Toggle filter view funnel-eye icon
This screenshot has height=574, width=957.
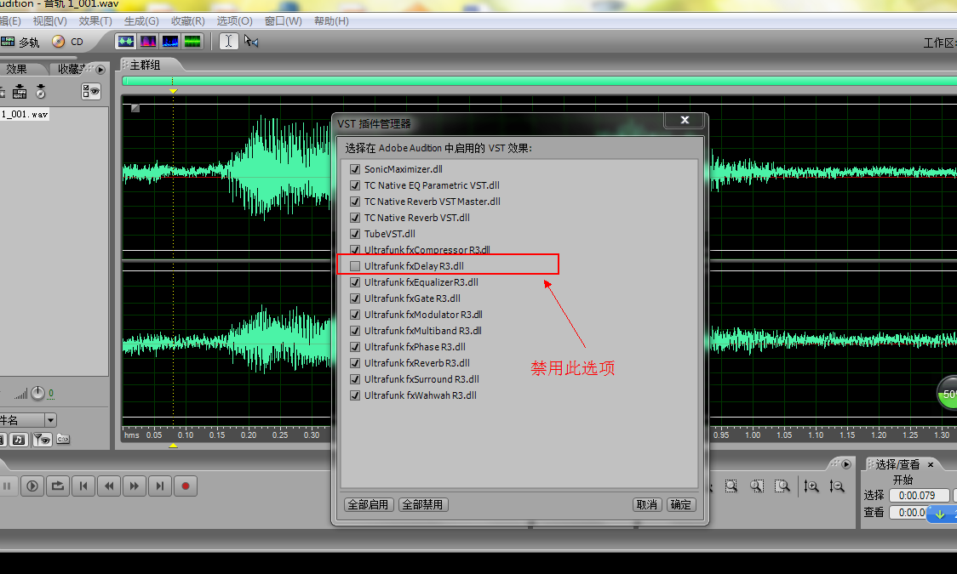point(42,440)
